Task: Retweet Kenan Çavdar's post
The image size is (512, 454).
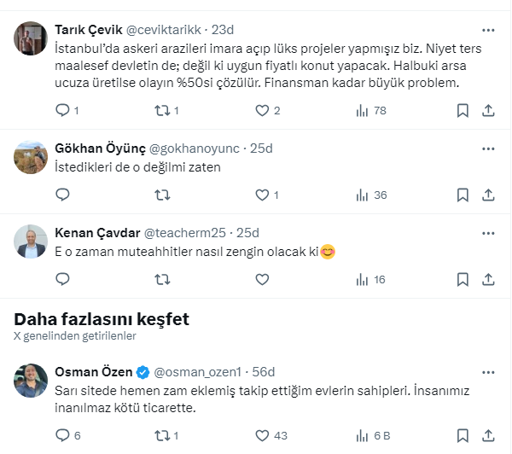Action: tap(161, 279)
